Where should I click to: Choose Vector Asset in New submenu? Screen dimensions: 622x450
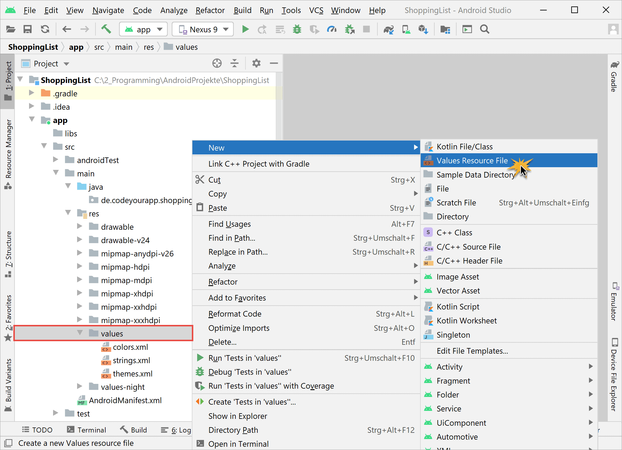coord(509,291)
